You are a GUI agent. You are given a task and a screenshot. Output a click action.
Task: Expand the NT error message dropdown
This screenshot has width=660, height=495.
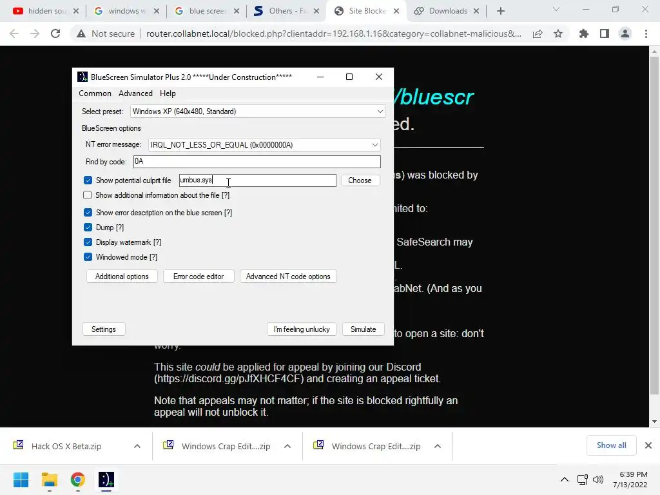point(374,145)
